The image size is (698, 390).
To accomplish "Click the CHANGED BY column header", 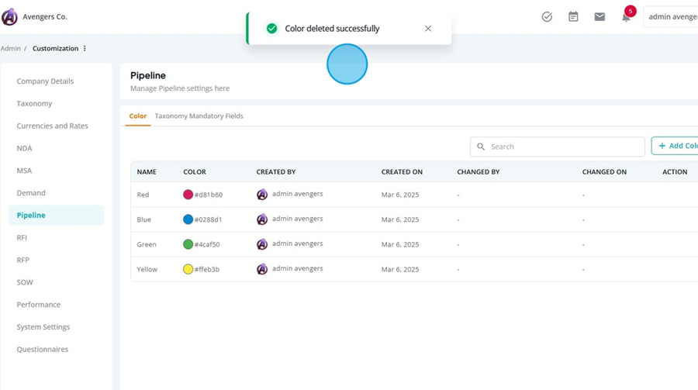I will pyautogui.click(x=478, y=172).
